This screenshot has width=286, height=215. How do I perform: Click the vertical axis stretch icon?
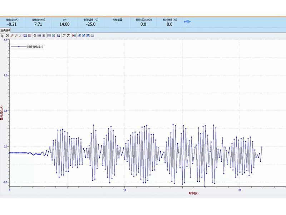44,35
